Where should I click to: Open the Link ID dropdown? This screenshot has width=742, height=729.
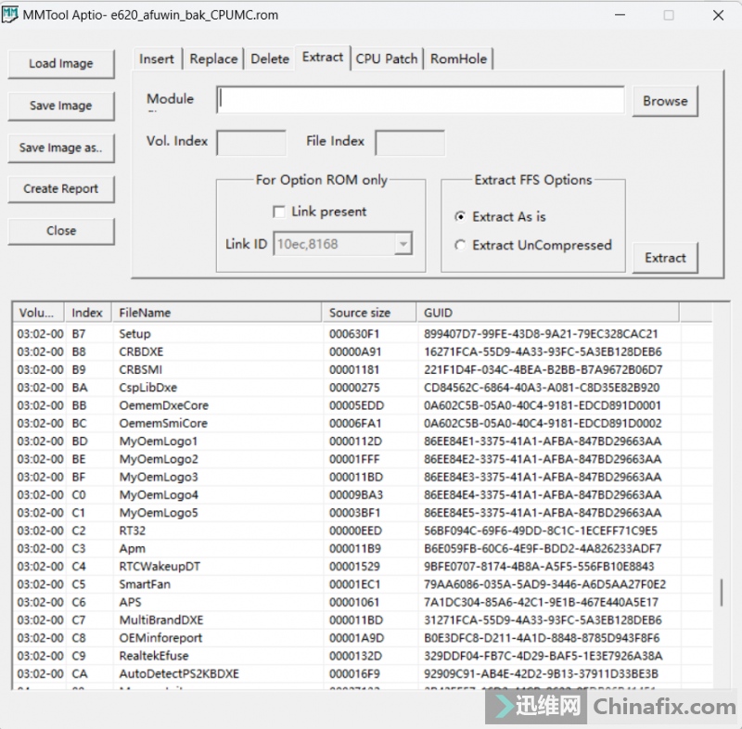[x=403, y=244]
